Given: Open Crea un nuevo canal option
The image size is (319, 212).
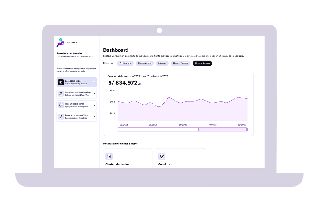Looking at the screenshot, I should [x=77, y=105].
